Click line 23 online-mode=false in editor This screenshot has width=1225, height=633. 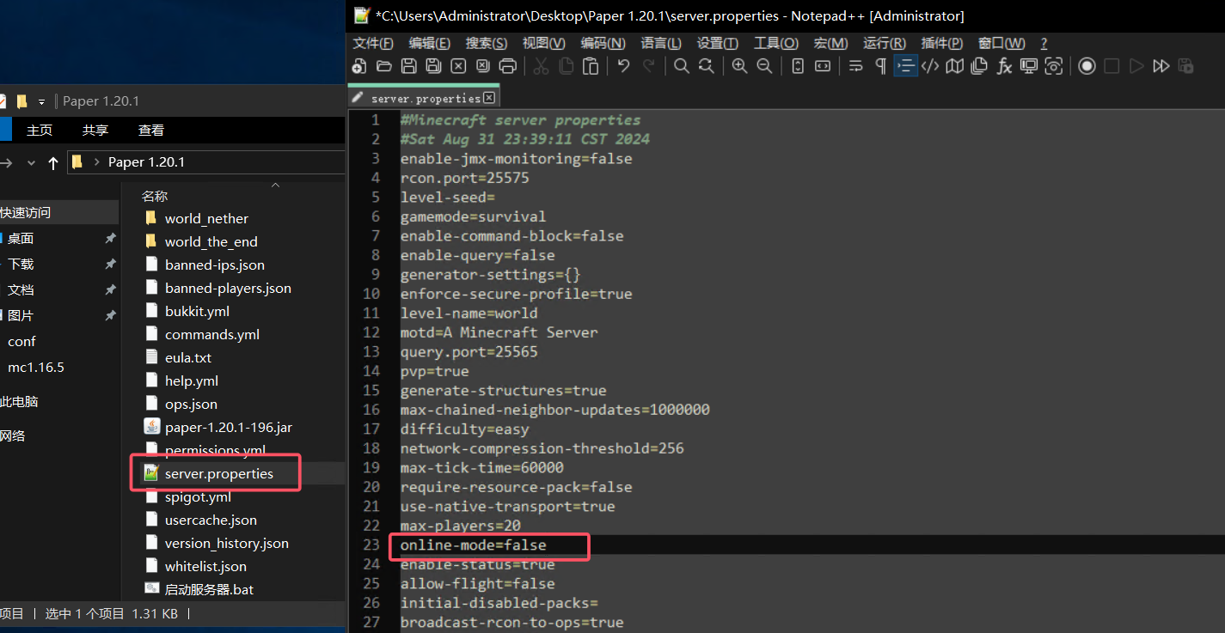(473, 545)
